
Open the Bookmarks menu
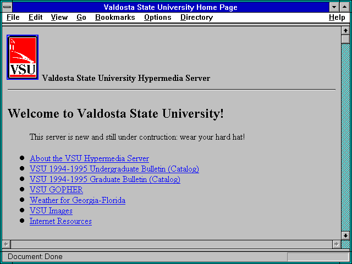pos(115,18)
